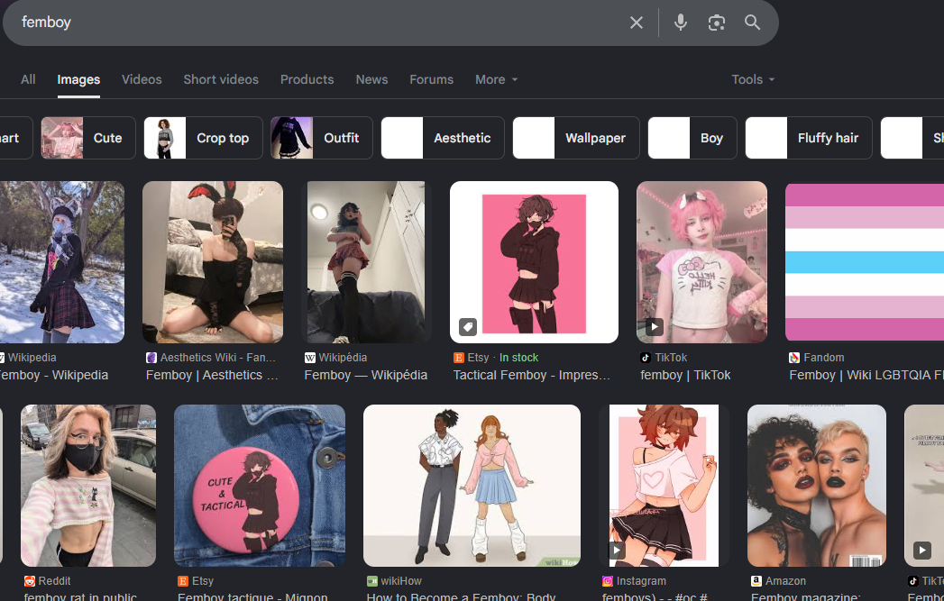This screenshot has width=944, height=601.
Task: Click the 'Amazon' source name
Action: pos(785,581)
